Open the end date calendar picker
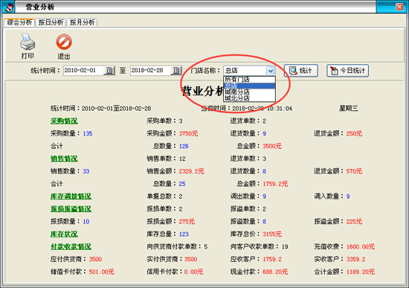Viewport: 409px width, 288px height. pos(175,71)
